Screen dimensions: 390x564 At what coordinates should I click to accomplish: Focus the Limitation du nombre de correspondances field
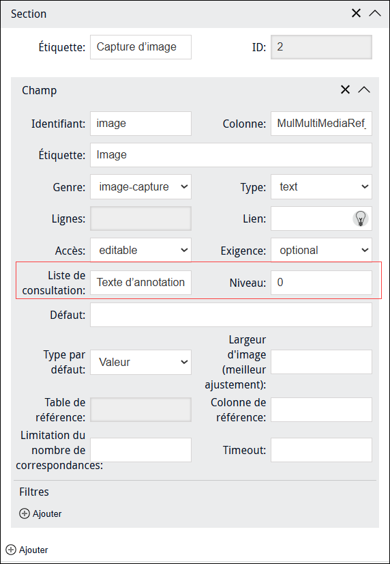click(140, 450)
